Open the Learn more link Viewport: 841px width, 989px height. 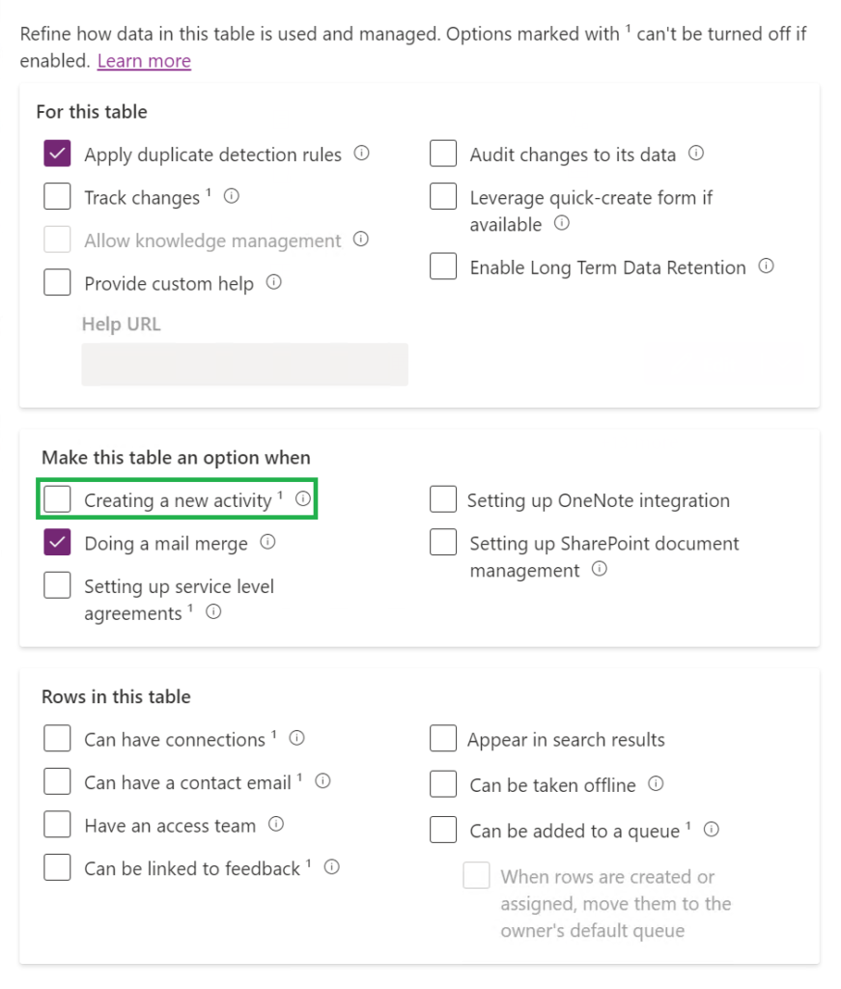(144, 60)
